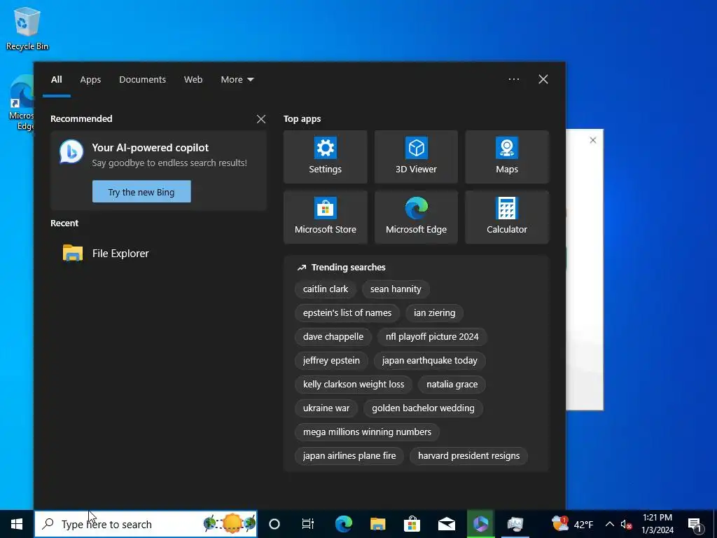Click kelly clarkson weight loss chip
Viewport: 717px width, 538px height.
click(354, 385)
